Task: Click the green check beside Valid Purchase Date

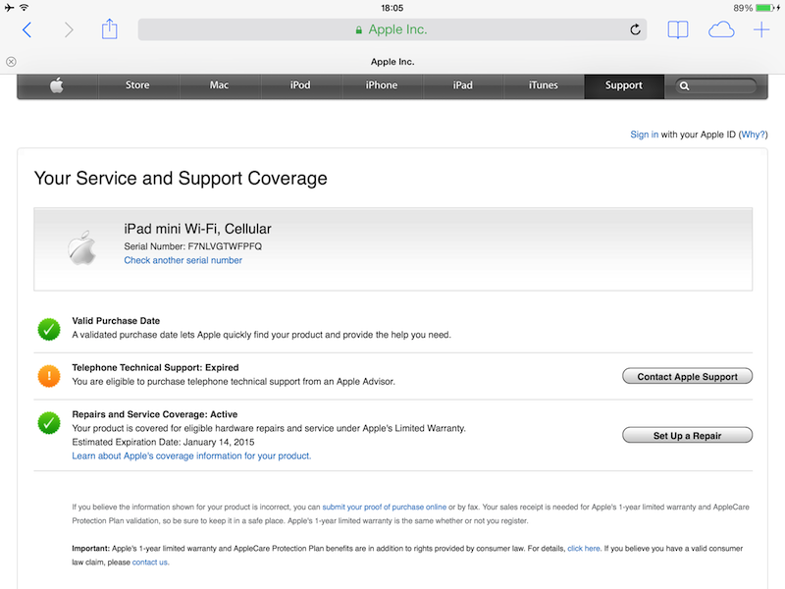Action: pyautogui.click(x=49, y=330)
